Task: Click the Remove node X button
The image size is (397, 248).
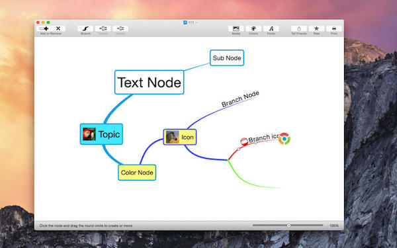Action: (x=58, y=28)
